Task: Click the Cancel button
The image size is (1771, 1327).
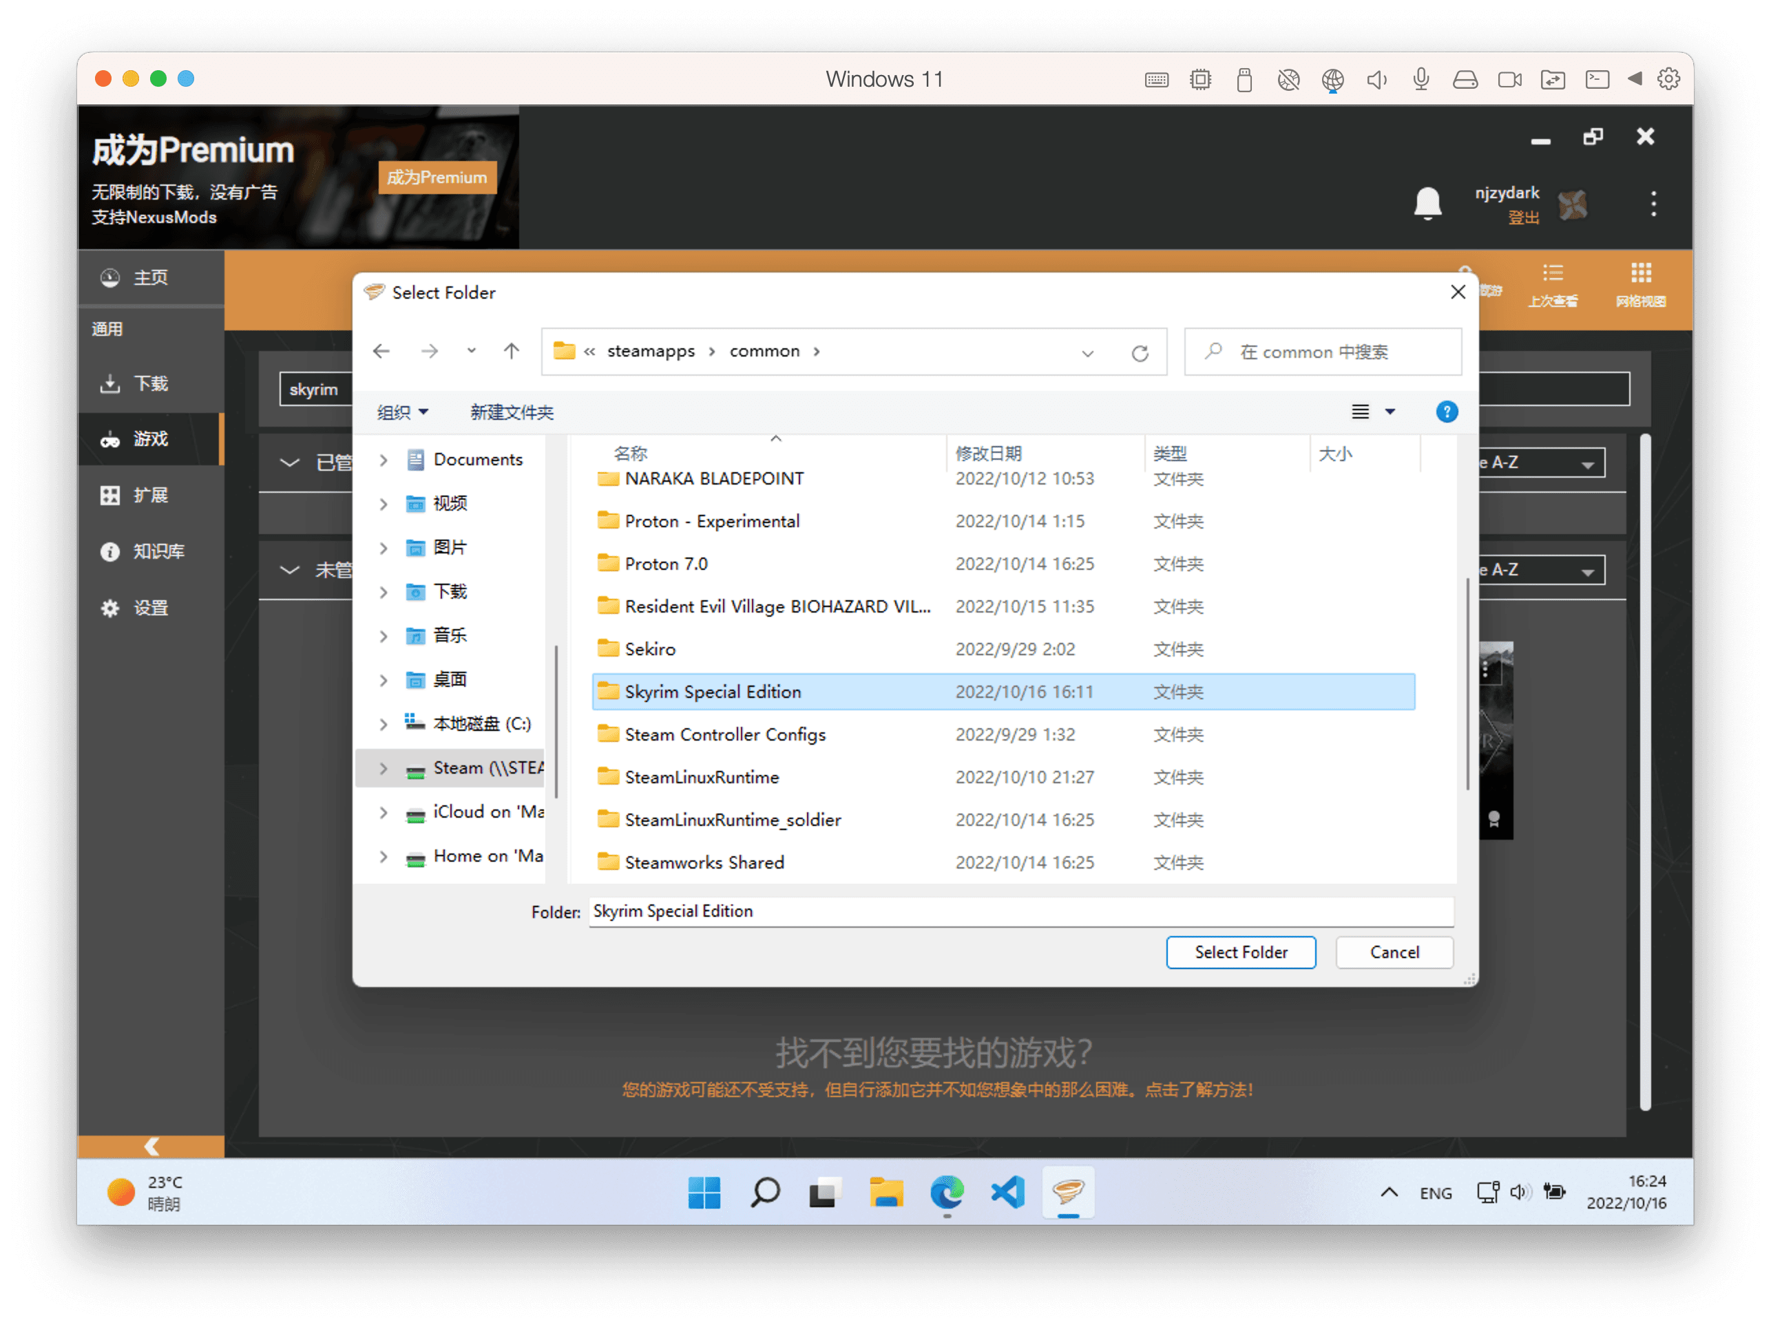Action: click(1394, 952)
